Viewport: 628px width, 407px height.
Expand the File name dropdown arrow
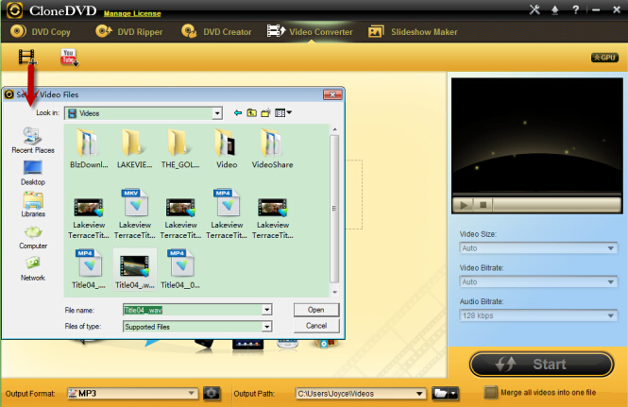266,310
